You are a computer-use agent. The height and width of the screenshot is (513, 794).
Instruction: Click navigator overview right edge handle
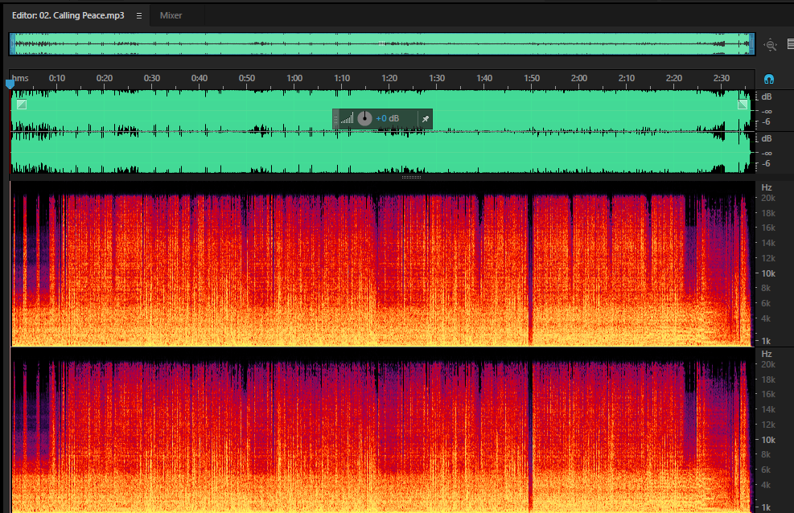(x=752, y=44)
